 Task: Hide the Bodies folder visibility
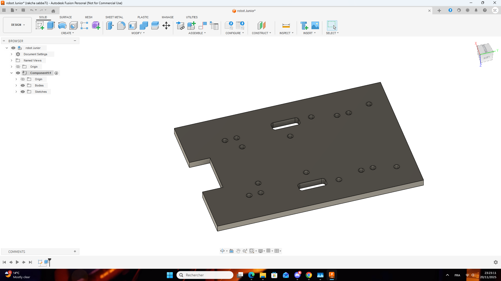pos(23,85)
